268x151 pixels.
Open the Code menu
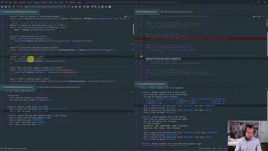pos(30,3)
